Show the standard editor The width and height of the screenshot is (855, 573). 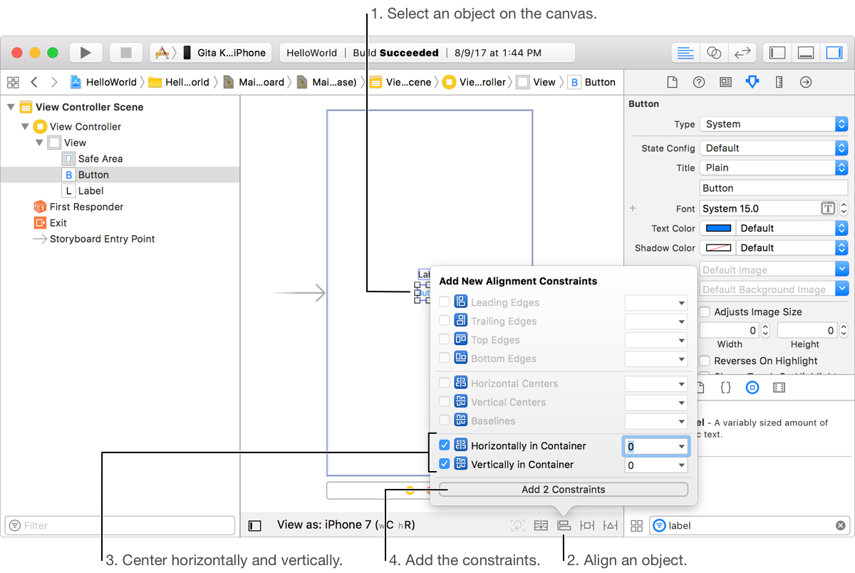[685, 53]
